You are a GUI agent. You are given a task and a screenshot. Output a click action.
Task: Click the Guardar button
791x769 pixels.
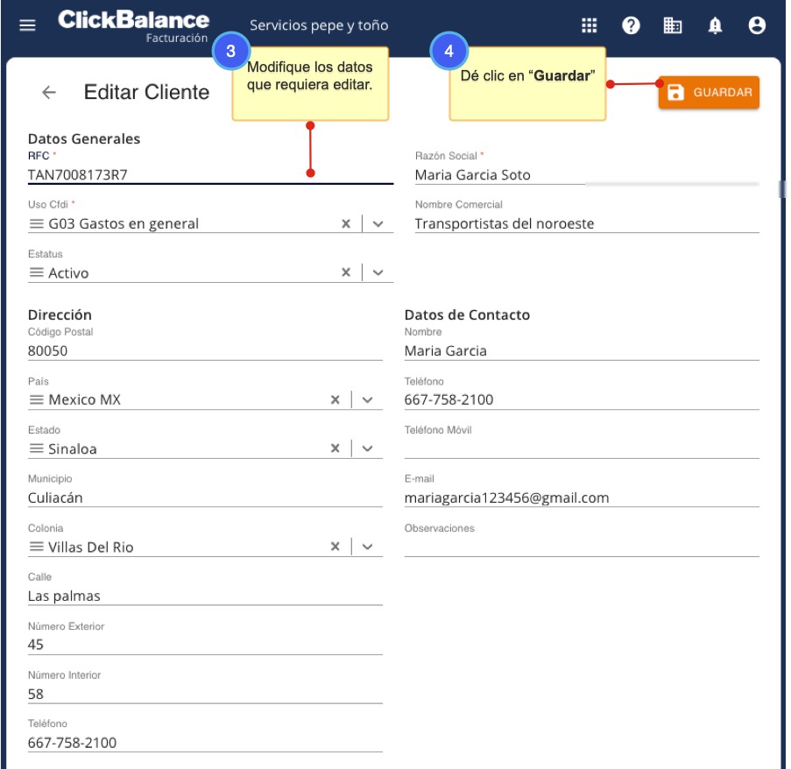coord(709,92)
